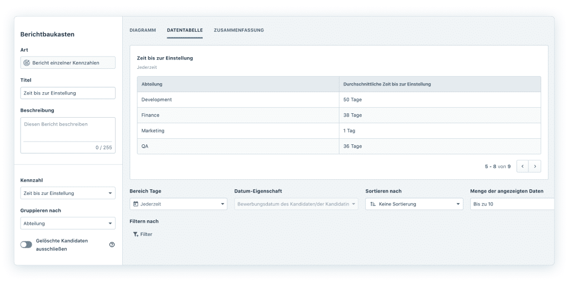Select the Datentabelle tab
Viewport: 569px width, 282px height.
pos(184,30)
